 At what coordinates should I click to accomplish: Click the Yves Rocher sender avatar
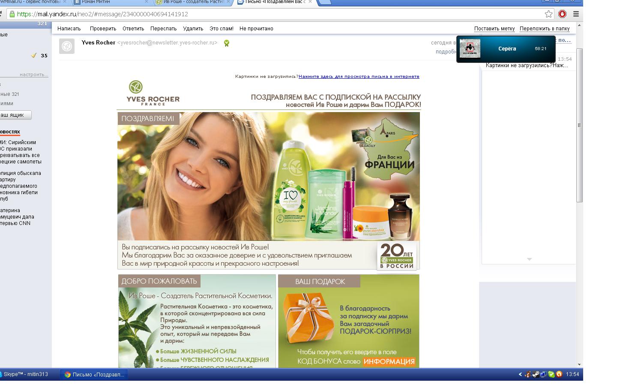coord(66,46)
